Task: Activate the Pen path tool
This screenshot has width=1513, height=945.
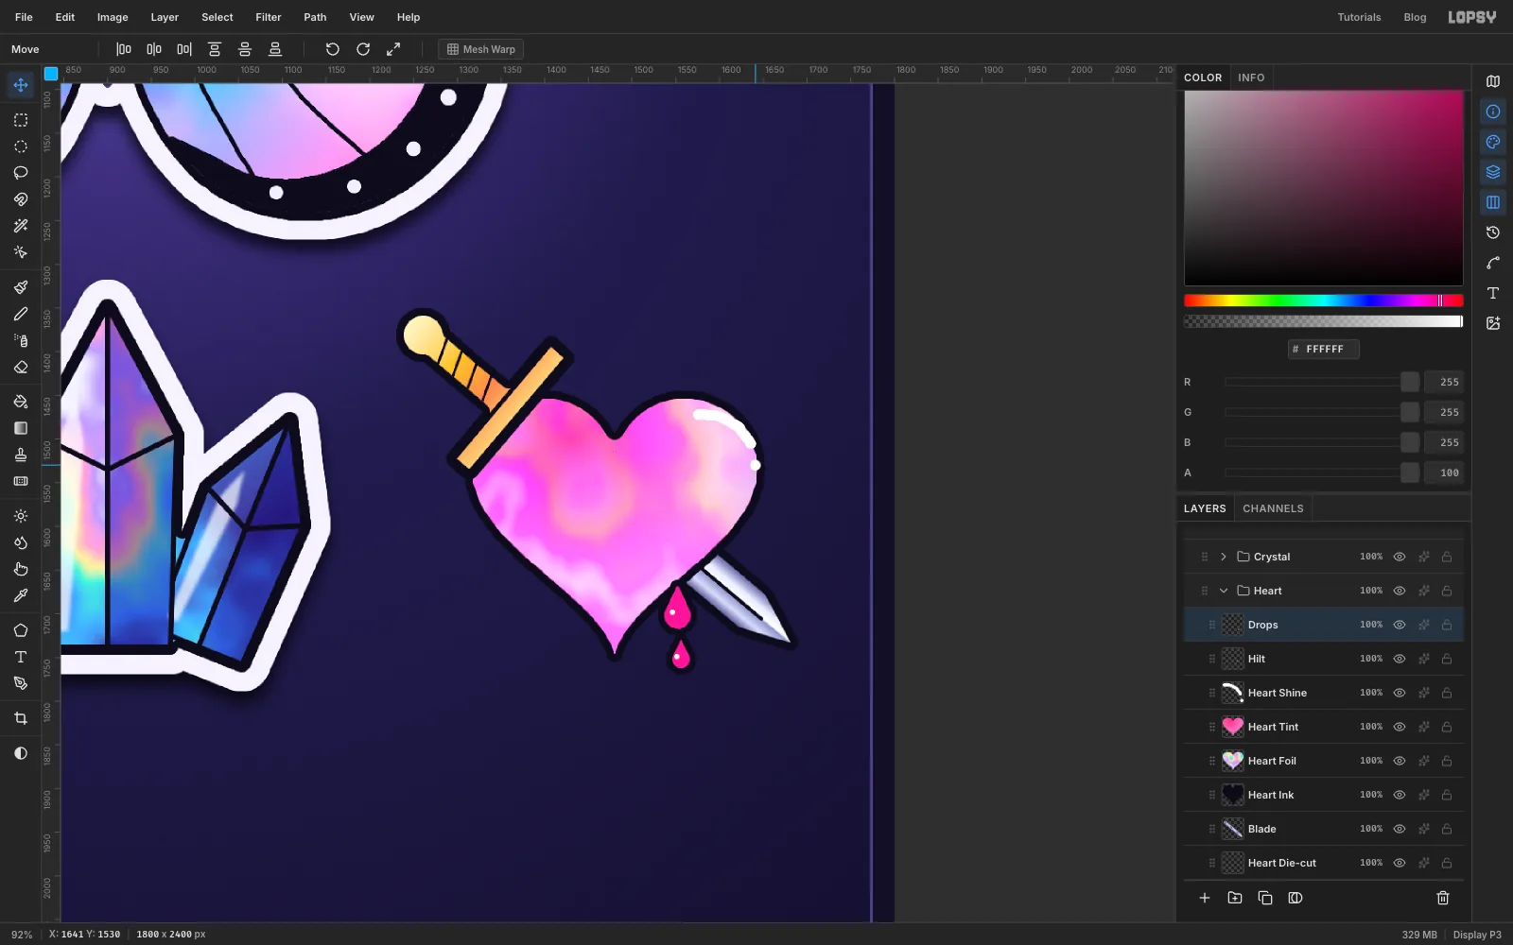Action: point(21,683)
